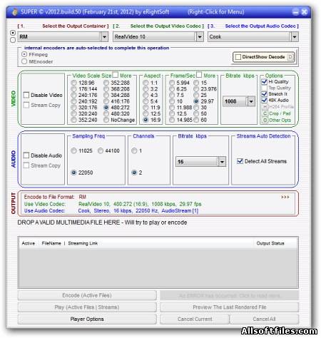This screenshot has width=321, height=338.
Task: Select 1 audio channel
Action: click(x=134, y=150)
